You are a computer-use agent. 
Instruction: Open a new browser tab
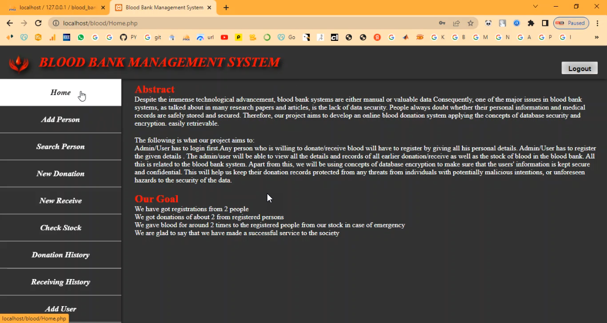click(x=226, y=8)
